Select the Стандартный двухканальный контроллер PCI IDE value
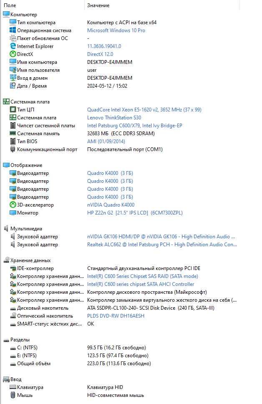The width and height of the screenshot is (262, 404). point(144,268)
